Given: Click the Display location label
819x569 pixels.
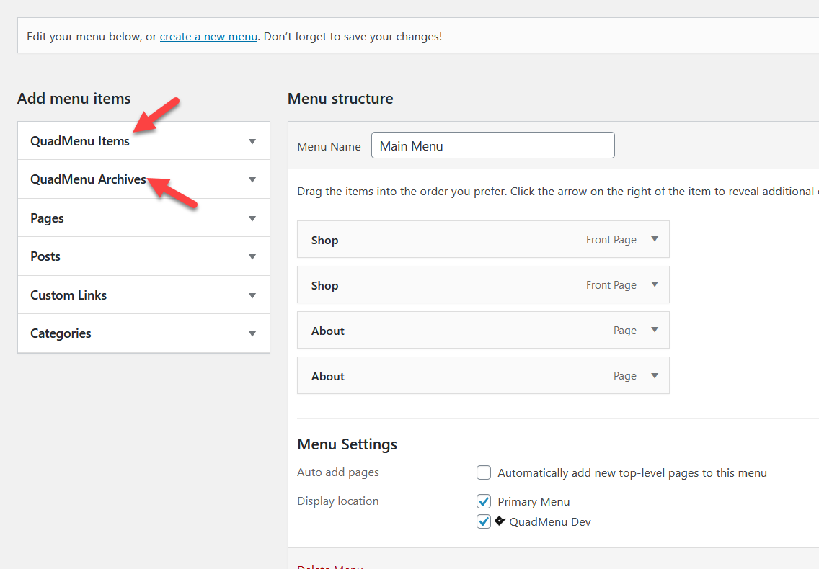Looking at the screenshot, I should coord(338,501).
